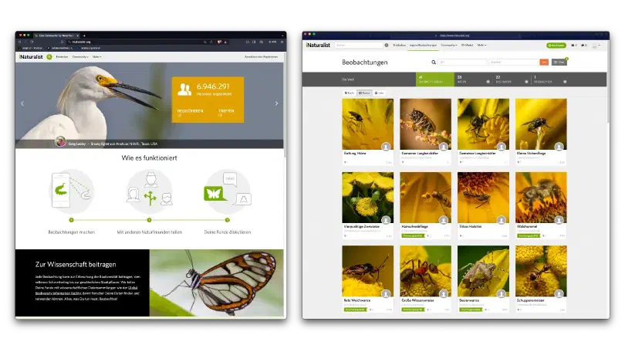Viewport: 625px width, 352px height.
Task: Switch to Karte map view
Action: tap(350, 93)
